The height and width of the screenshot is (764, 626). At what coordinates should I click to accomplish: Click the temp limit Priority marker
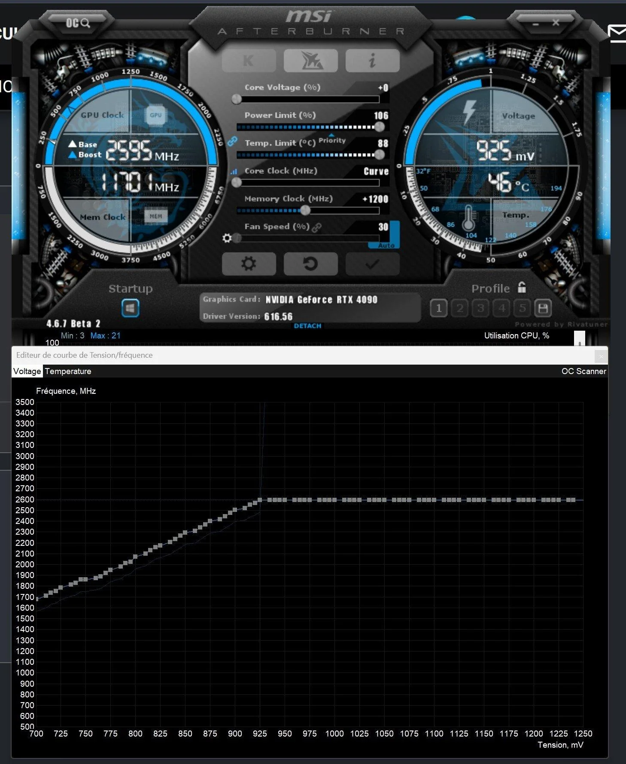coord(332,140)
